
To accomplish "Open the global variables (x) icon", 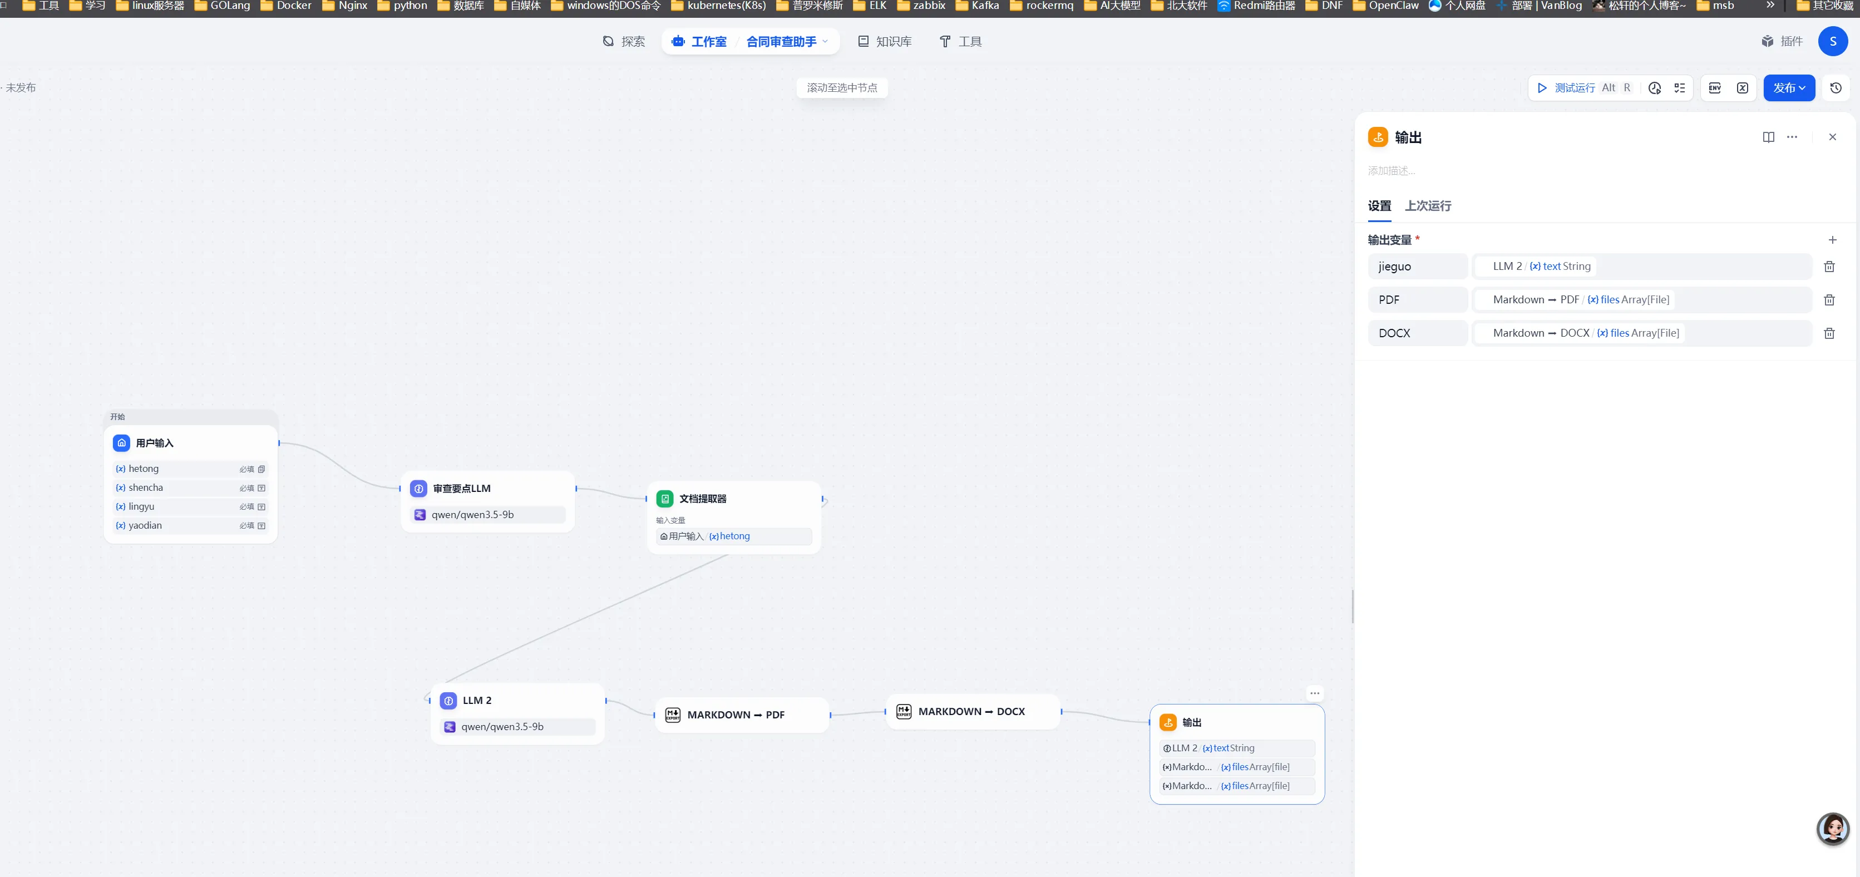I will pyautogui.click(x=1742, y=88).
